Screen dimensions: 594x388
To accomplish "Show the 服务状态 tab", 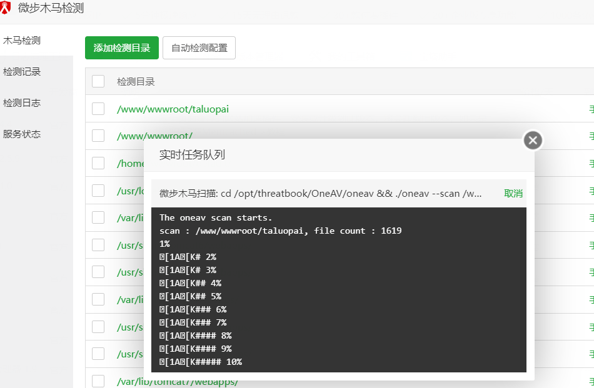I will 22,134.
